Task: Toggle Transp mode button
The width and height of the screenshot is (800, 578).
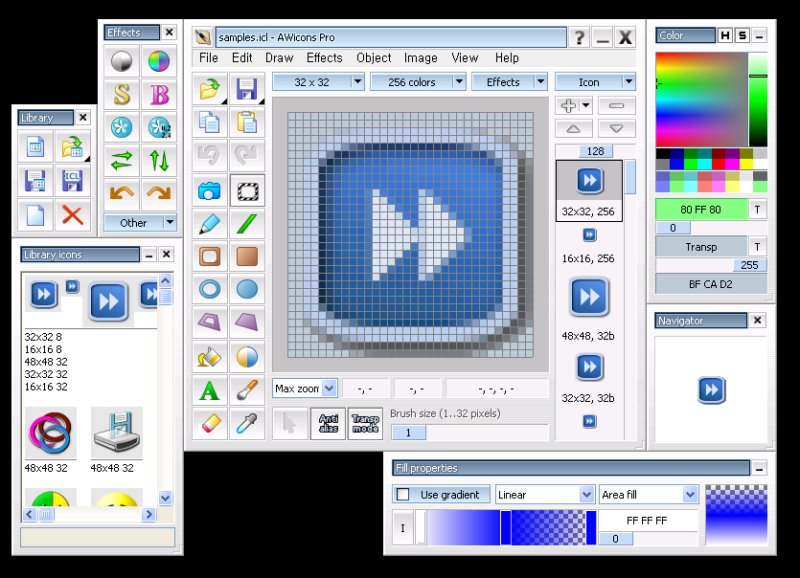Action: pos(365,423)
